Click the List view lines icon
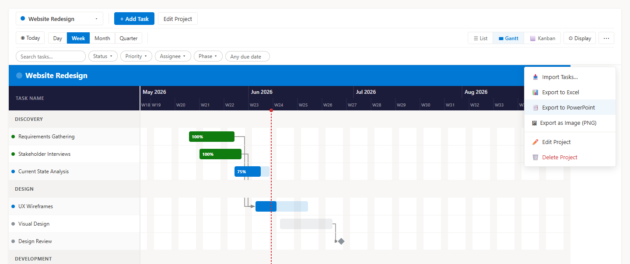This screenshot has height=264, width=630. [476, 38]
